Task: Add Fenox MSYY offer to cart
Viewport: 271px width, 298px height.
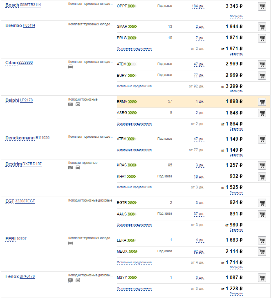Action: tap(262, 278)
